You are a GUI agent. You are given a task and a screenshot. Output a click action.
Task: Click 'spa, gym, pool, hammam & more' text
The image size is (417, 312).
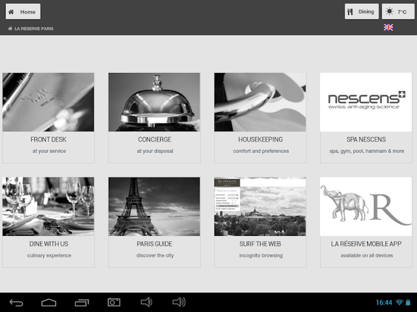366,151
